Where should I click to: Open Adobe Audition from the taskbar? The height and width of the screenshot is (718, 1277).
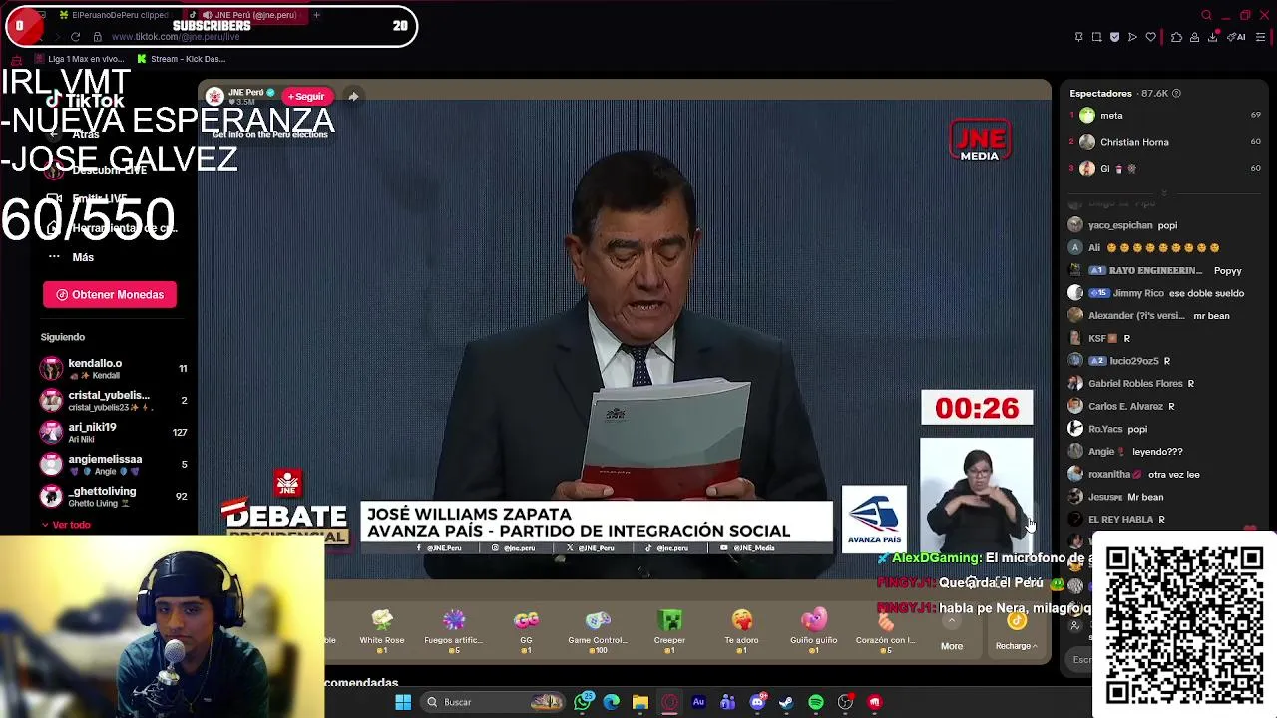pos(698,702)
